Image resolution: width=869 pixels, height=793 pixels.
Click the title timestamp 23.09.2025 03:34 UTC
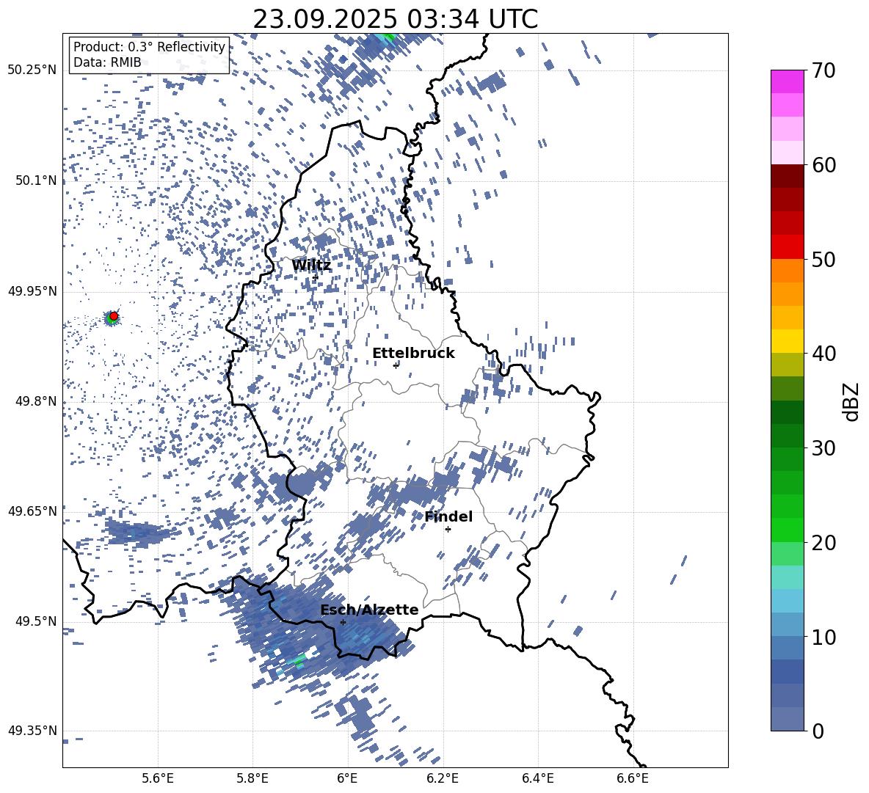(395, 19)
